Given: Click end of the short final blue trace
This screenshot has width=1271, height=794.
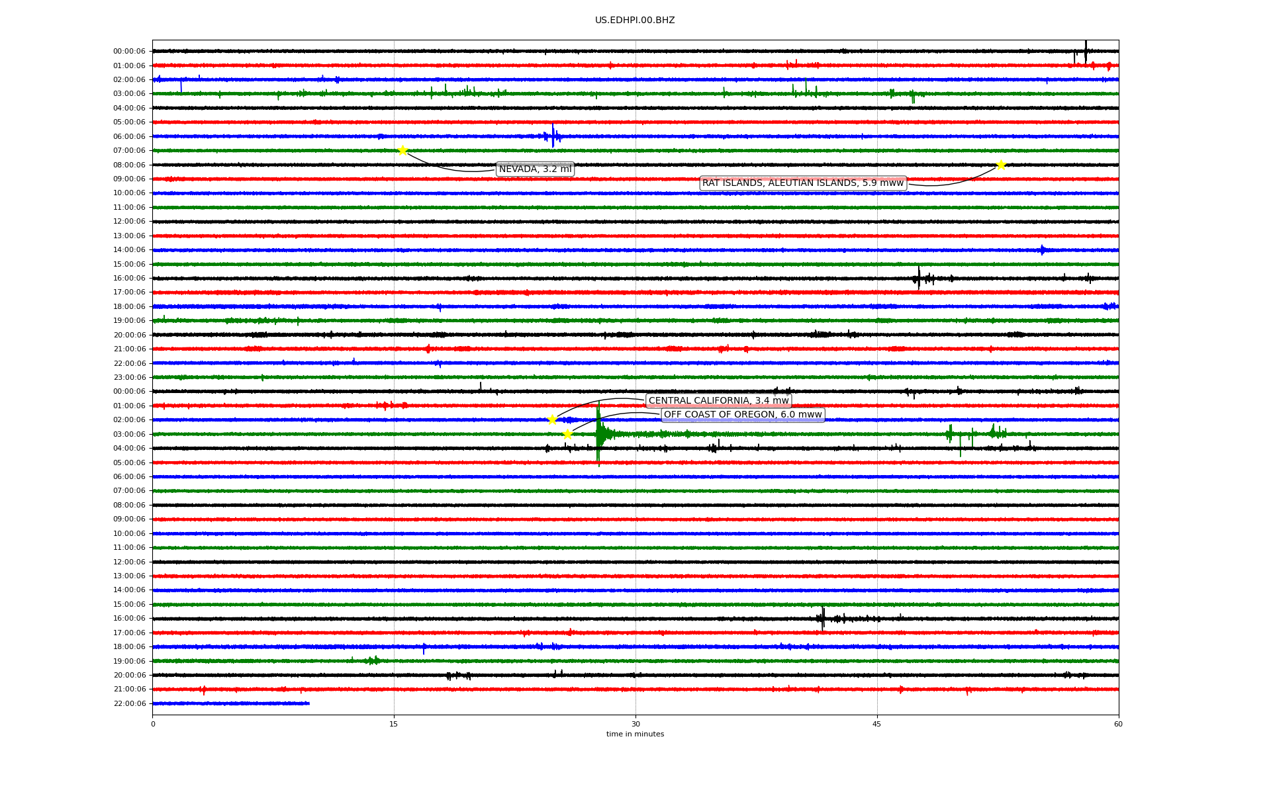Looking at the screenshot, I should pyautogui.click(x=308, y=703).
